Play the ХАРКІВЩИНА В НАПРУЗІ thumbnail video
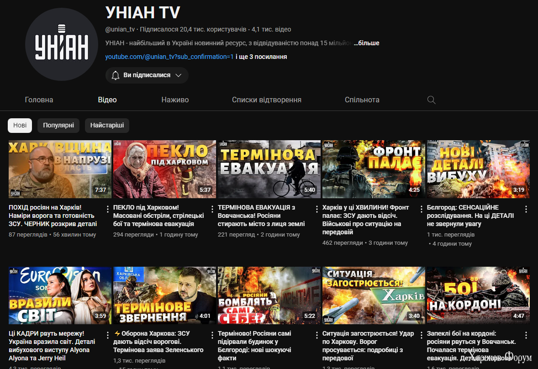The image size is (538, 369). coord(60,169)
